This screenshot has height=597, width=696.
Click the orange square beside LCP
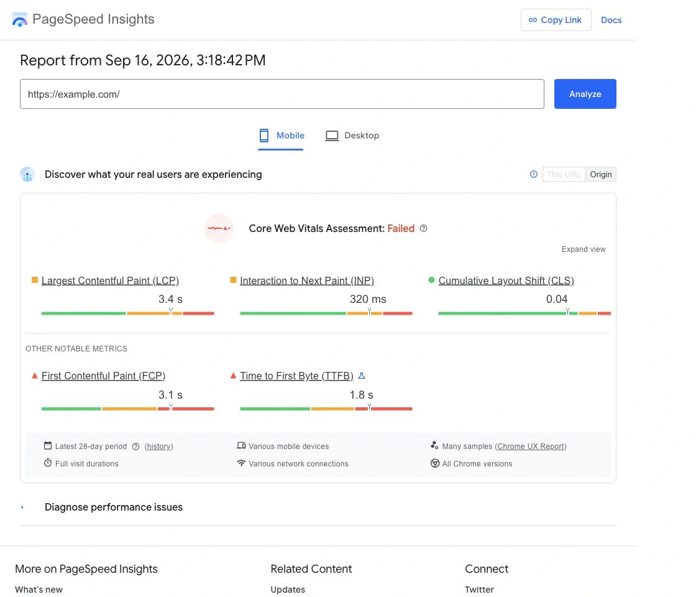pyautogui.click(x=35, y=280)
